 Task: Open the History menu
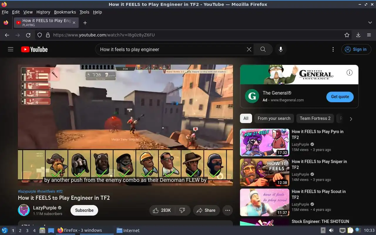[43, 12]
